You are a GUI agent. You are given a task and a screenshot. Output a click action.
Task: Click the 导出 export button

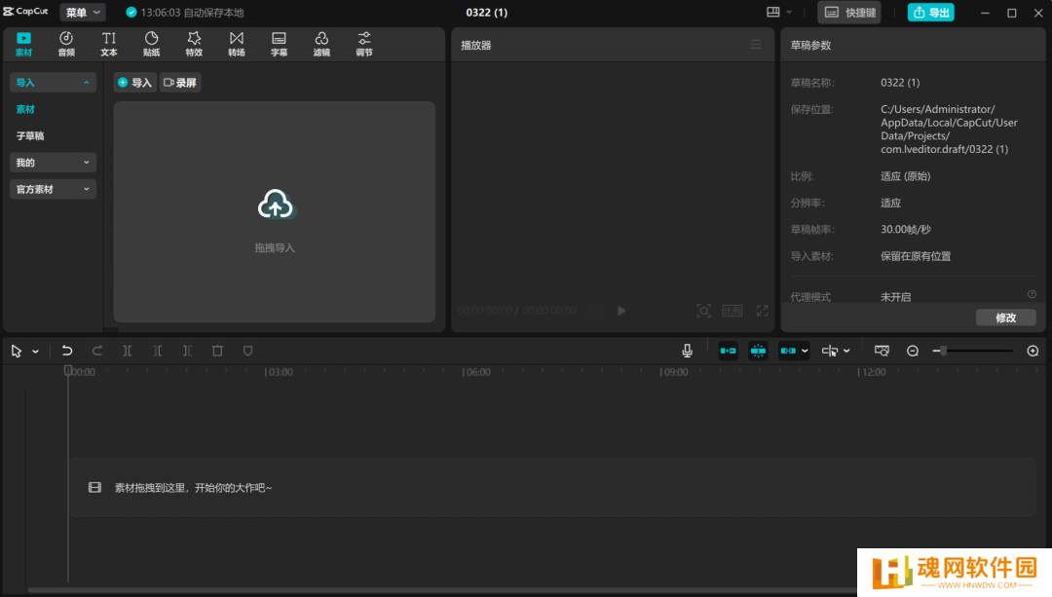point(931,12)
